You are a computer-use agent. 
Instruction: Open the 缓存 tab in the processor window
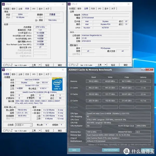click(13, 74)
